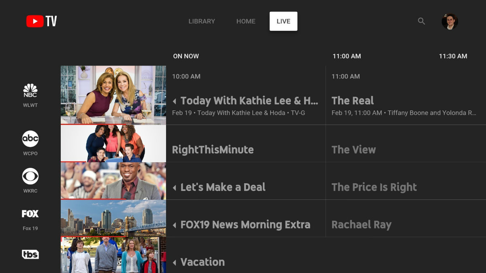486x273 pixels.
Task: Select FOX19 News Morning Extra title
Action: (245, 224)
